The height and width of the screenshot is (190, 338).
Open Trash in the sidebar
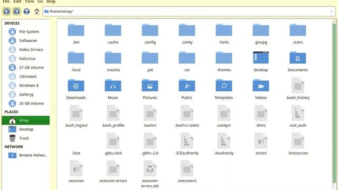point(26,138)
